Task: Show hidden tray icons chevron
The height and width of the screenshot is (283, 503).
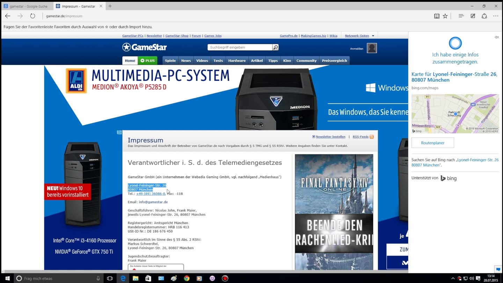Action: tap(453, 278)
